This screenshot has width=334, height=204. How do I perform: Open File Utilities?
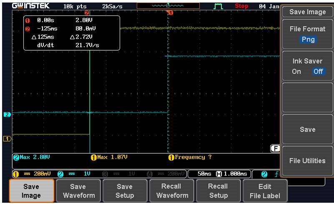307,161
